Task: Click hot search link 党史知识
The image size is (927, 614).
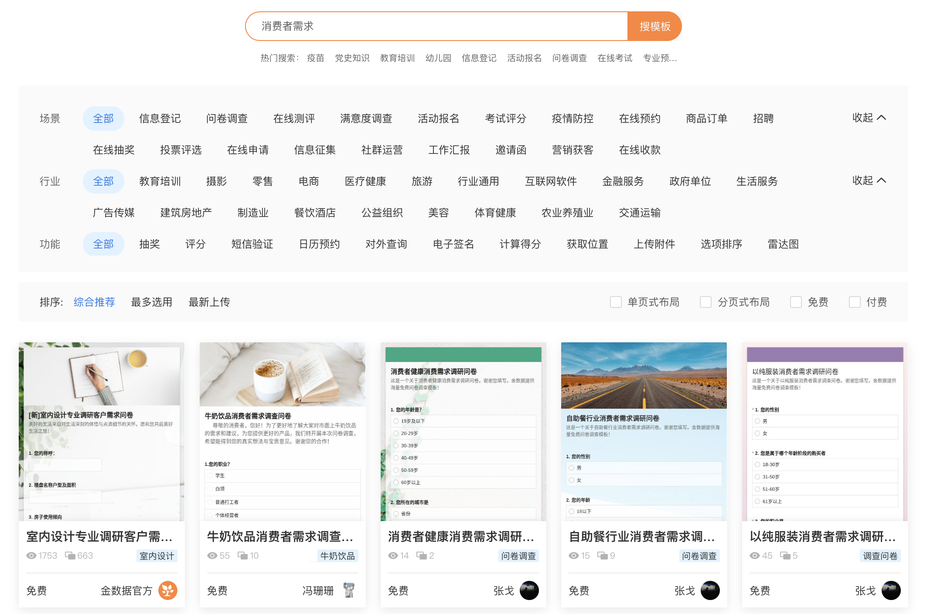Action: coord(352,58)
